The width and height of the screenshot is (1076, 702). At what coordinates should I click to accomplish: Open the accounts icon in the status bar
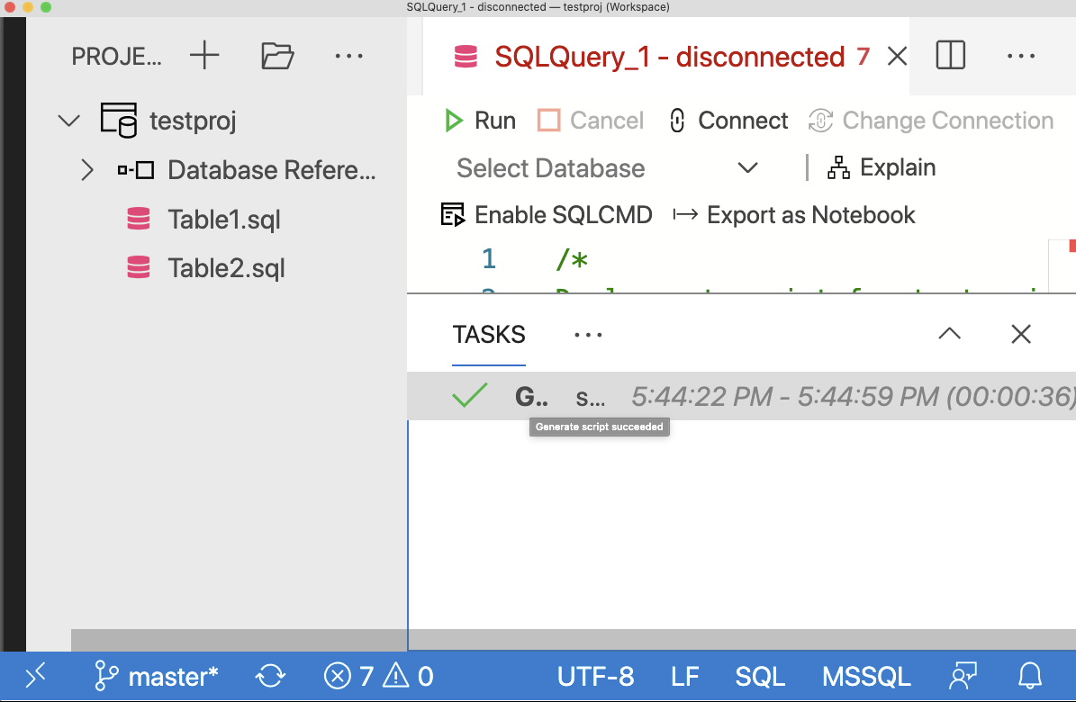tap(963, 676)
